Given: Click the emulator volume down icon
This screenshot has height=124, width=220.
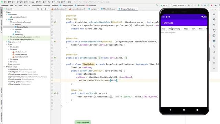Looking at the screenshot, I should coord(214,25).
